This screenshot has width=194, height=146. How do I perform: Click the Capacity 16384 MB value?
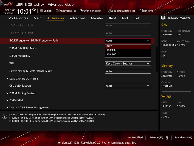coord(167,86)
